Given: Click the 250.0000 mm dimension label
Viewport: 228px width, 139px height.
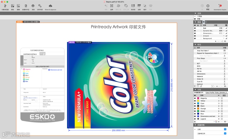Looking at the screenshot, I should (118, 130).
